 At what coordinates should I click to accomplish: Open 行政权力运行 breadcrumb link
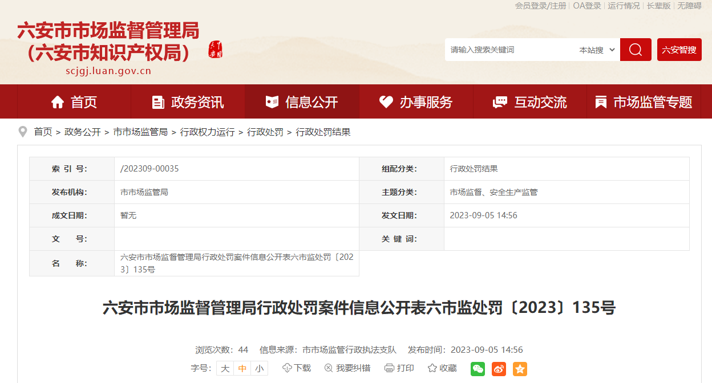[208, 132]
